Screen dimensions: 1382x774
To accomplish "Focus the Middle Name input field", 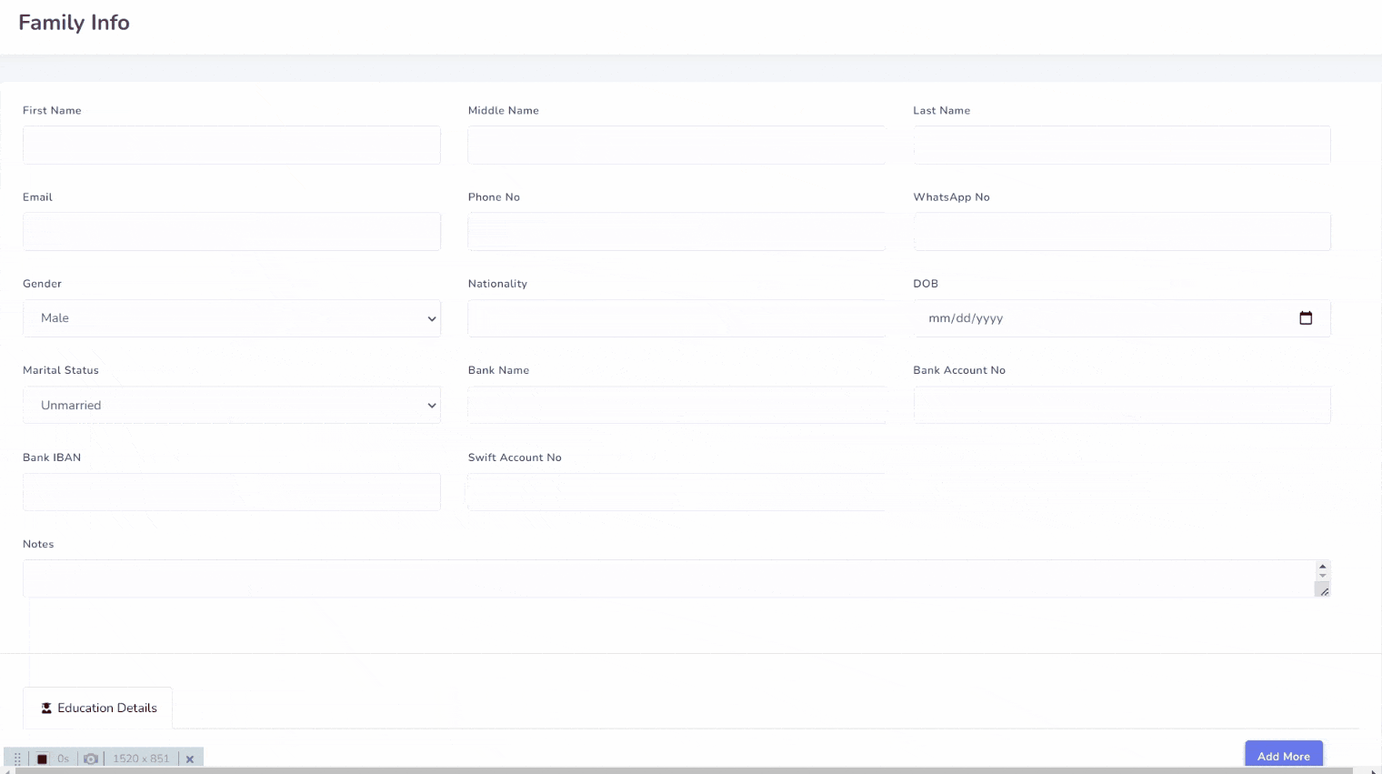I will 676,145.
